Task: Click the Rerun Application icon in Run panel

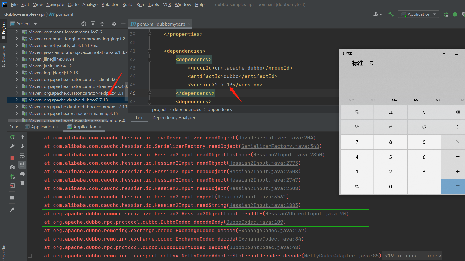Action: coord(12,137)
